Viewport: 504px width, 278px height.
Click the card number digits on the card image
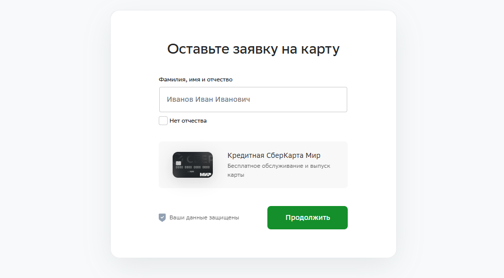click(x=192, y=167)
